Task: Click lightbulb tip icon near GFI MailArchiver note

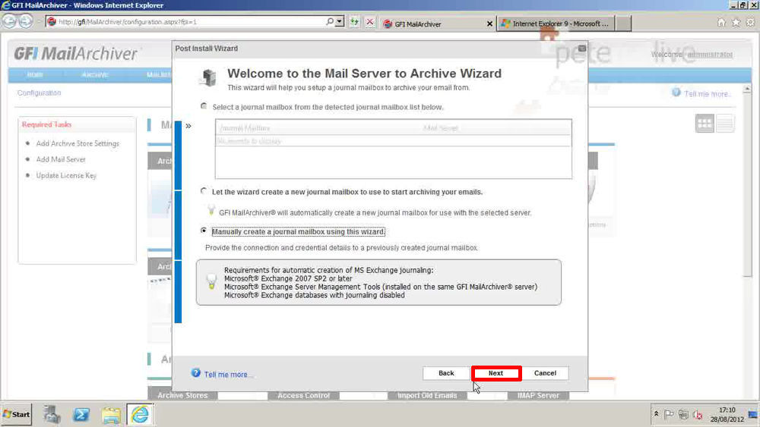Action: click(211, 210)
